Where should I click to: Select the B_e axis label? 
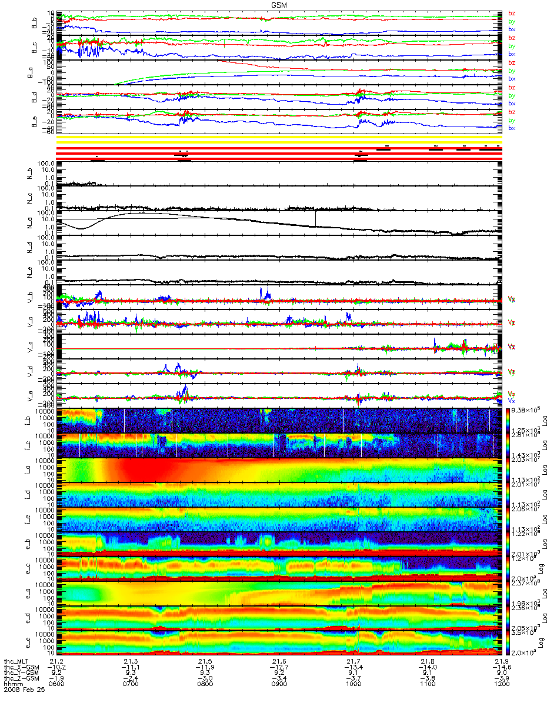pos(34,122)
